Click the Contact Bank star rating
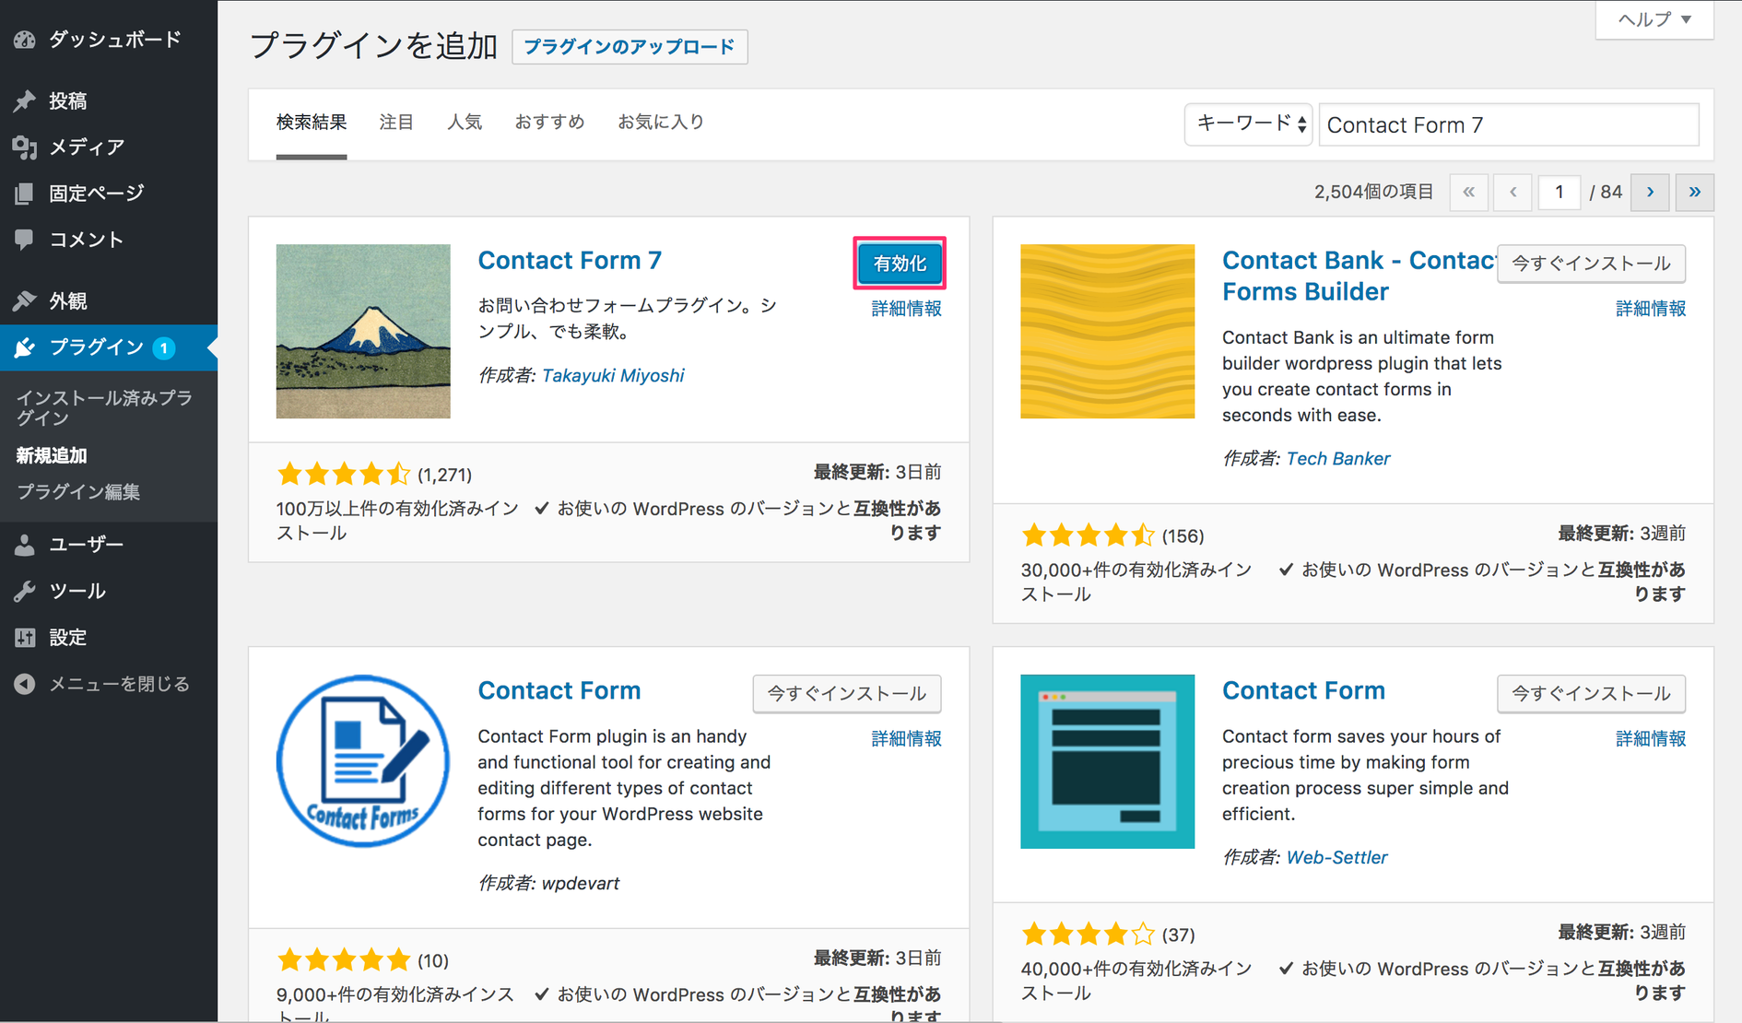 (x=1088, y=535)
